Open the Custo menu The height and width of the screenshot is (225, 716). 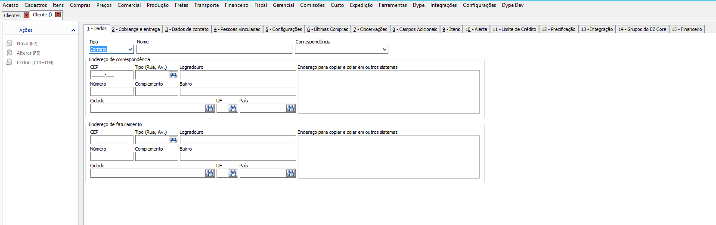point(337,5)
